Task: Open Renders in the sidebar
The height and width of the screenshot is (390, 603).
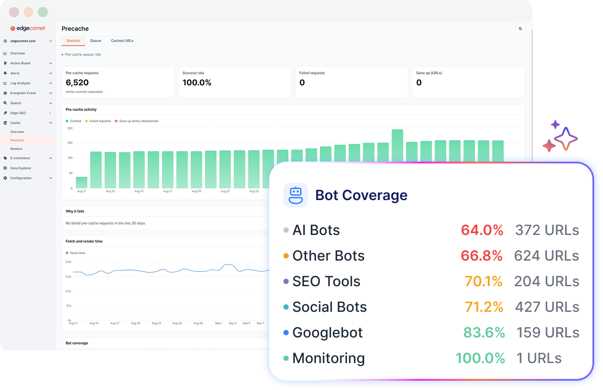Action: pos(16,149)
